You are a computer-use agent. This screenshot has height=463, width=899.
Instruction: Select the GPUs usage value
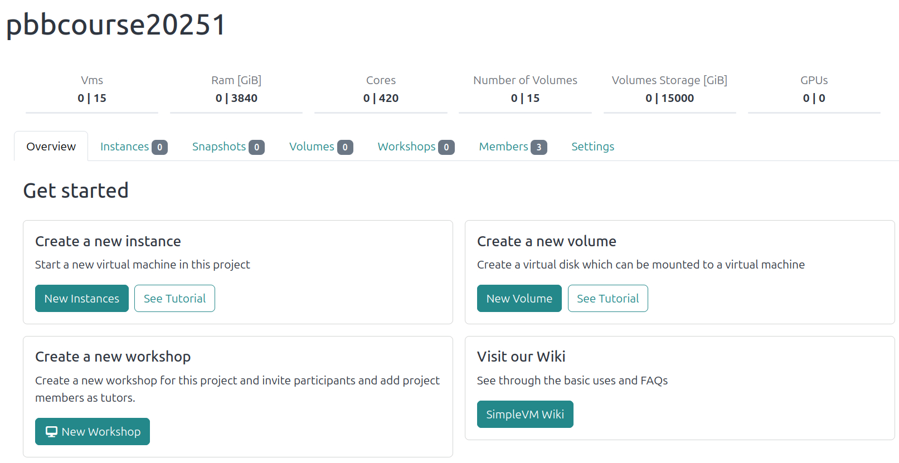coord(814,98)
